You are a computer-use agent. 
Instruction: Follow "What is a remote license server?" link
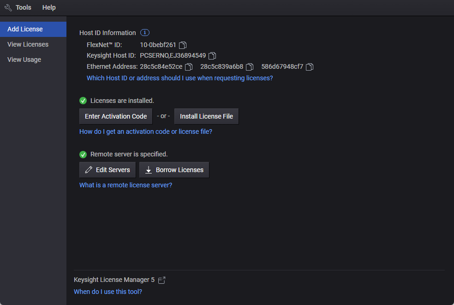point(125,185)
